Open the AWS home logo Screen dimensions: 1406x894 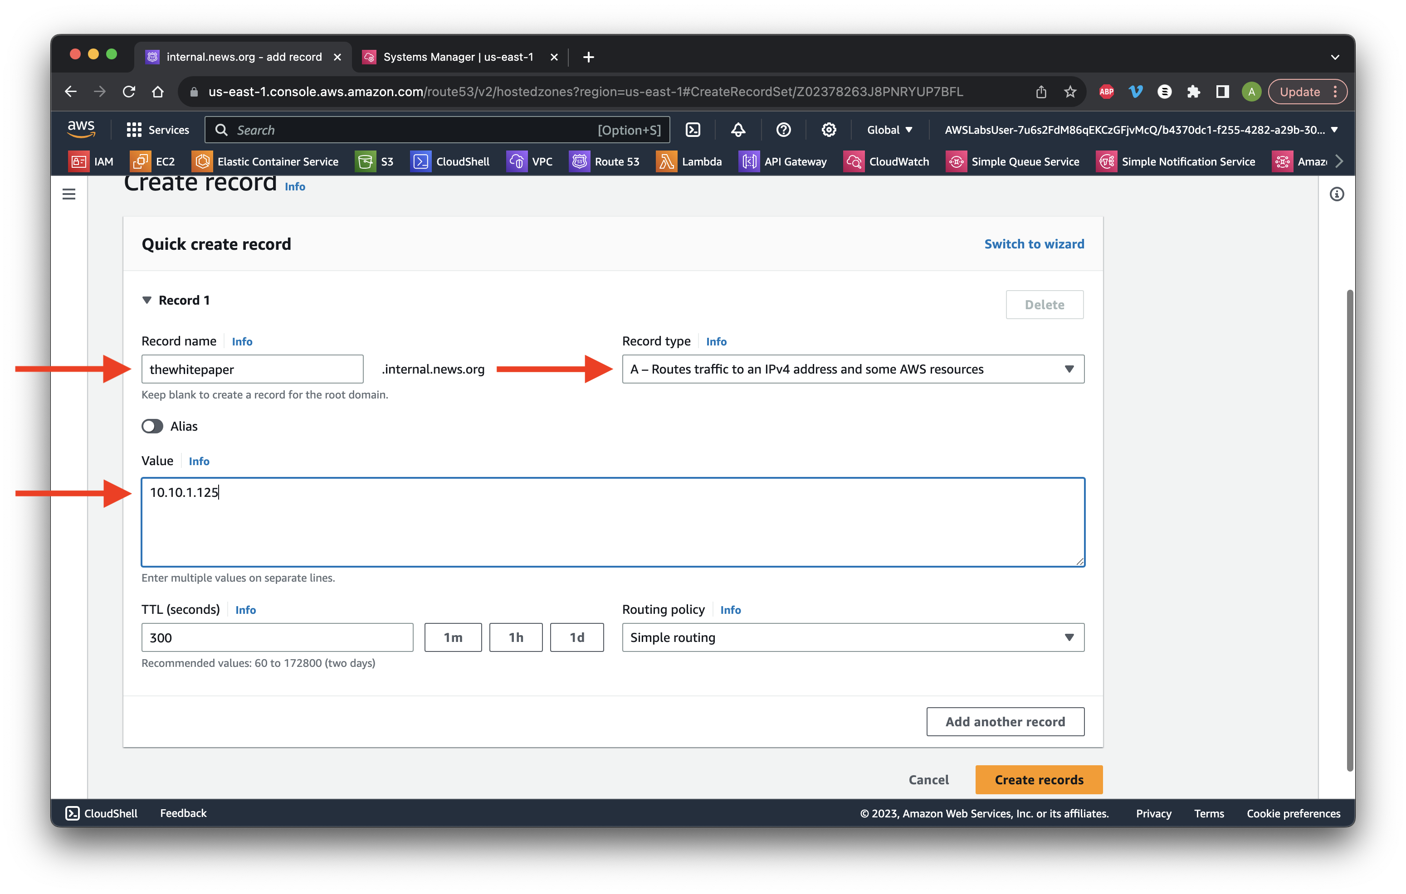(81, 130)
